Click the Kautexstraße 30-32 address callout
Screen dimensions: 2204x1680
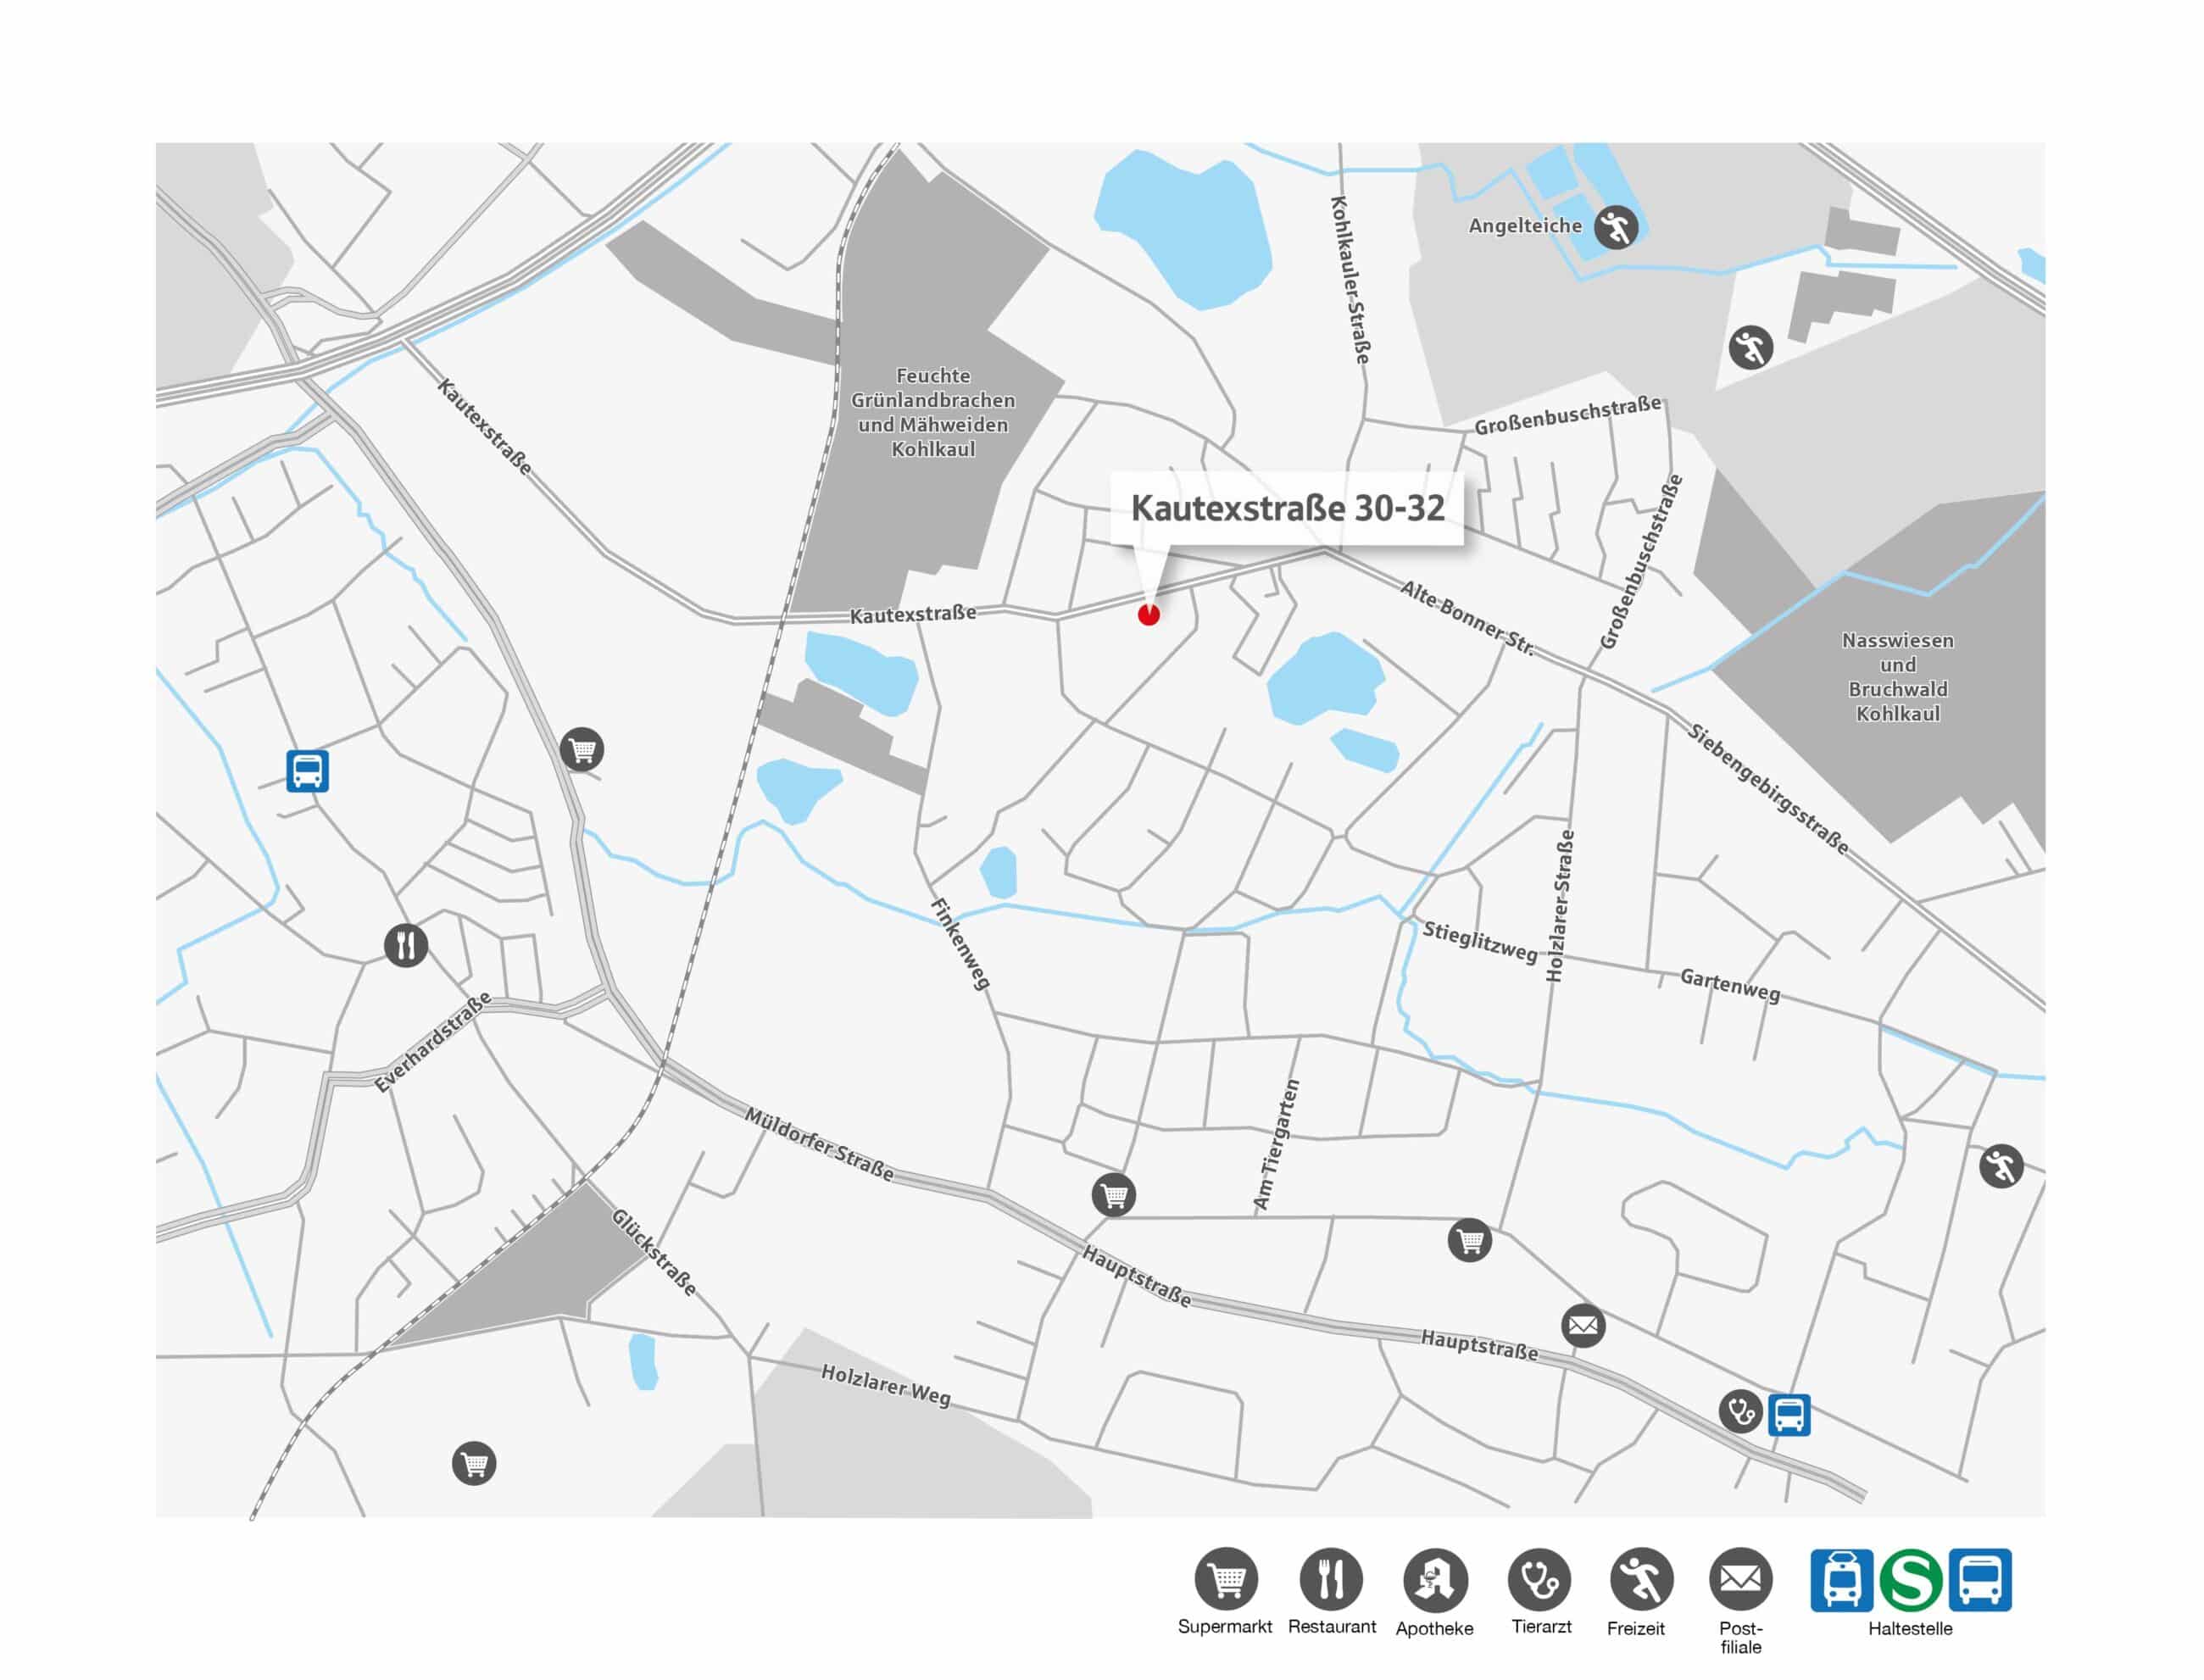(x=1287, y=508)
